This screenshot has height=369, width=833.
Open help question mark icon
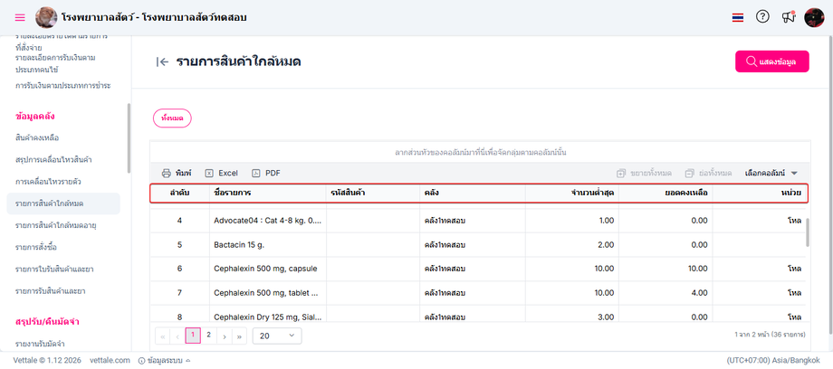pyautogui.click(x=762, y=17)
